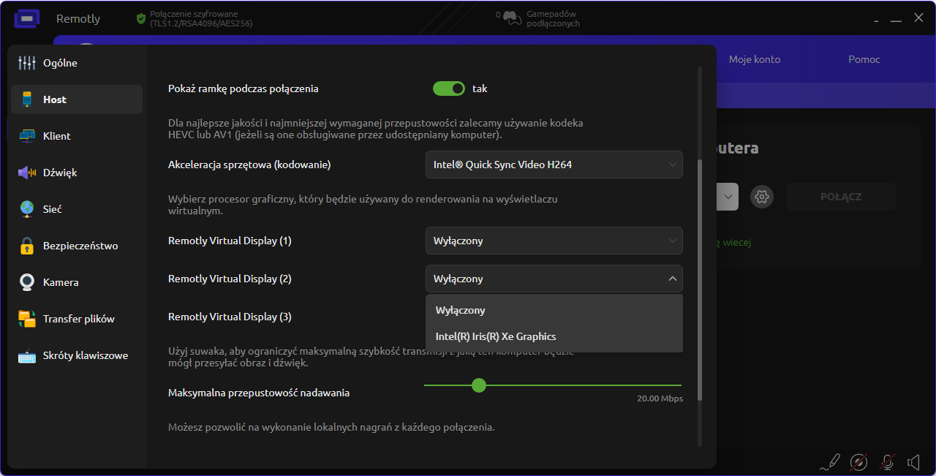Click the pen drawing icon in status bar

(830, 462)
